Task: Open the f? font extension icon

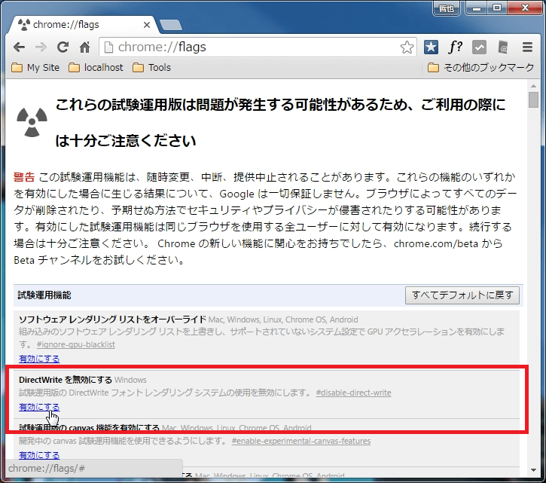Action: pos(455,47)
